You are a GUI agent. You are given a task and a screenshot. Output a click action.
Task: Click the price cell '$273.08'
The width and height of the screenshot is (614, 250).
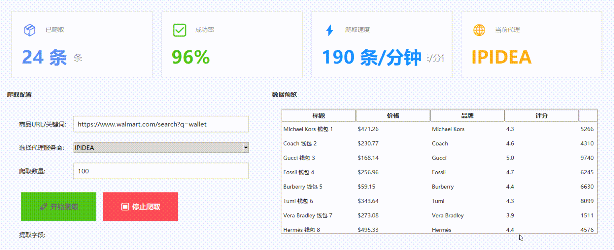coord(368,215)
